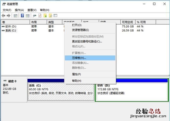170x121 pixels.
Task: Choose 打开(O) from the context menu
Action: pos(90,25)
